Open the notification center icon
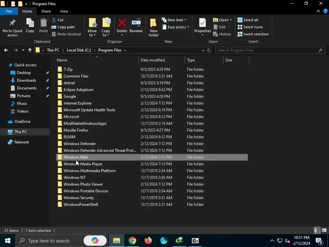Image resolution: width=329 pixels, height=247 pixels. tap(319, 241)
